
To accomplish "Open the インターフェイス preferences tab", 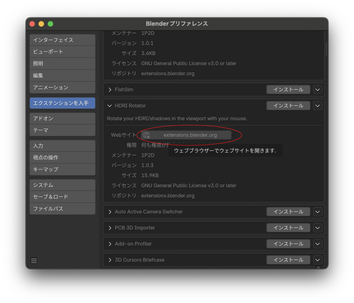I will 62,40.
